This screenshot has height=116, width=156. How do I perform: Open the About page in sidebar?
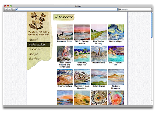[x=33, y=40]
